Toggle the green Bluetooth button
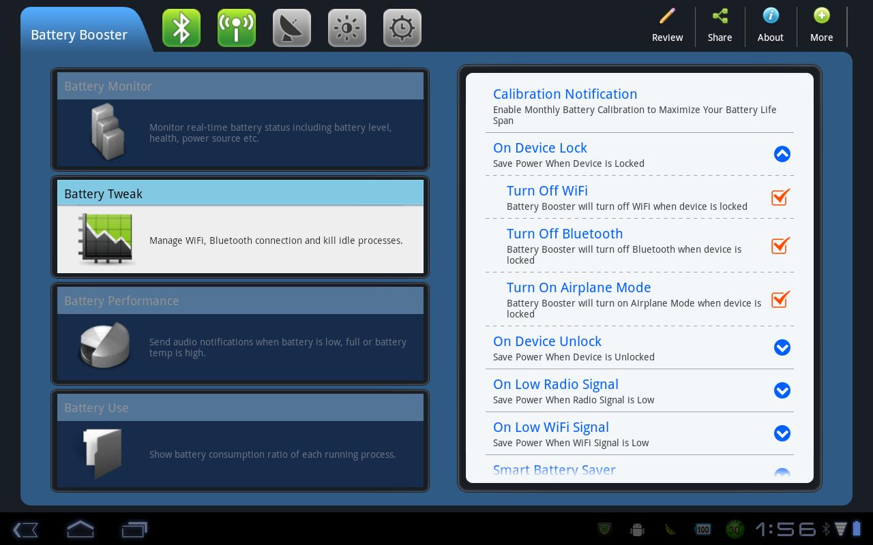873x545 pixels. point(181,28)
